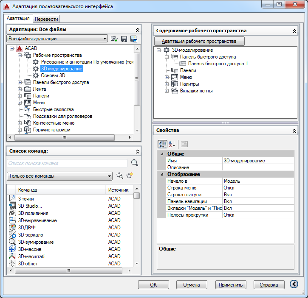Viewport: 308px width, 298px height.
Task: Sort properties alphabetically with A-Z icon
Action: tap(172, 144)
